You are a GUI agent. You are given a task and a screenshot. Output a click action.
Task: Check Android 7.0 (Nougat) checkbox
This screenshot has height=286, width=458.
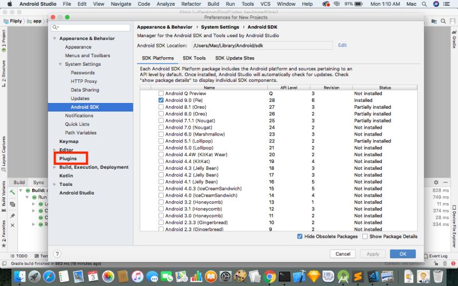(161, 127)
